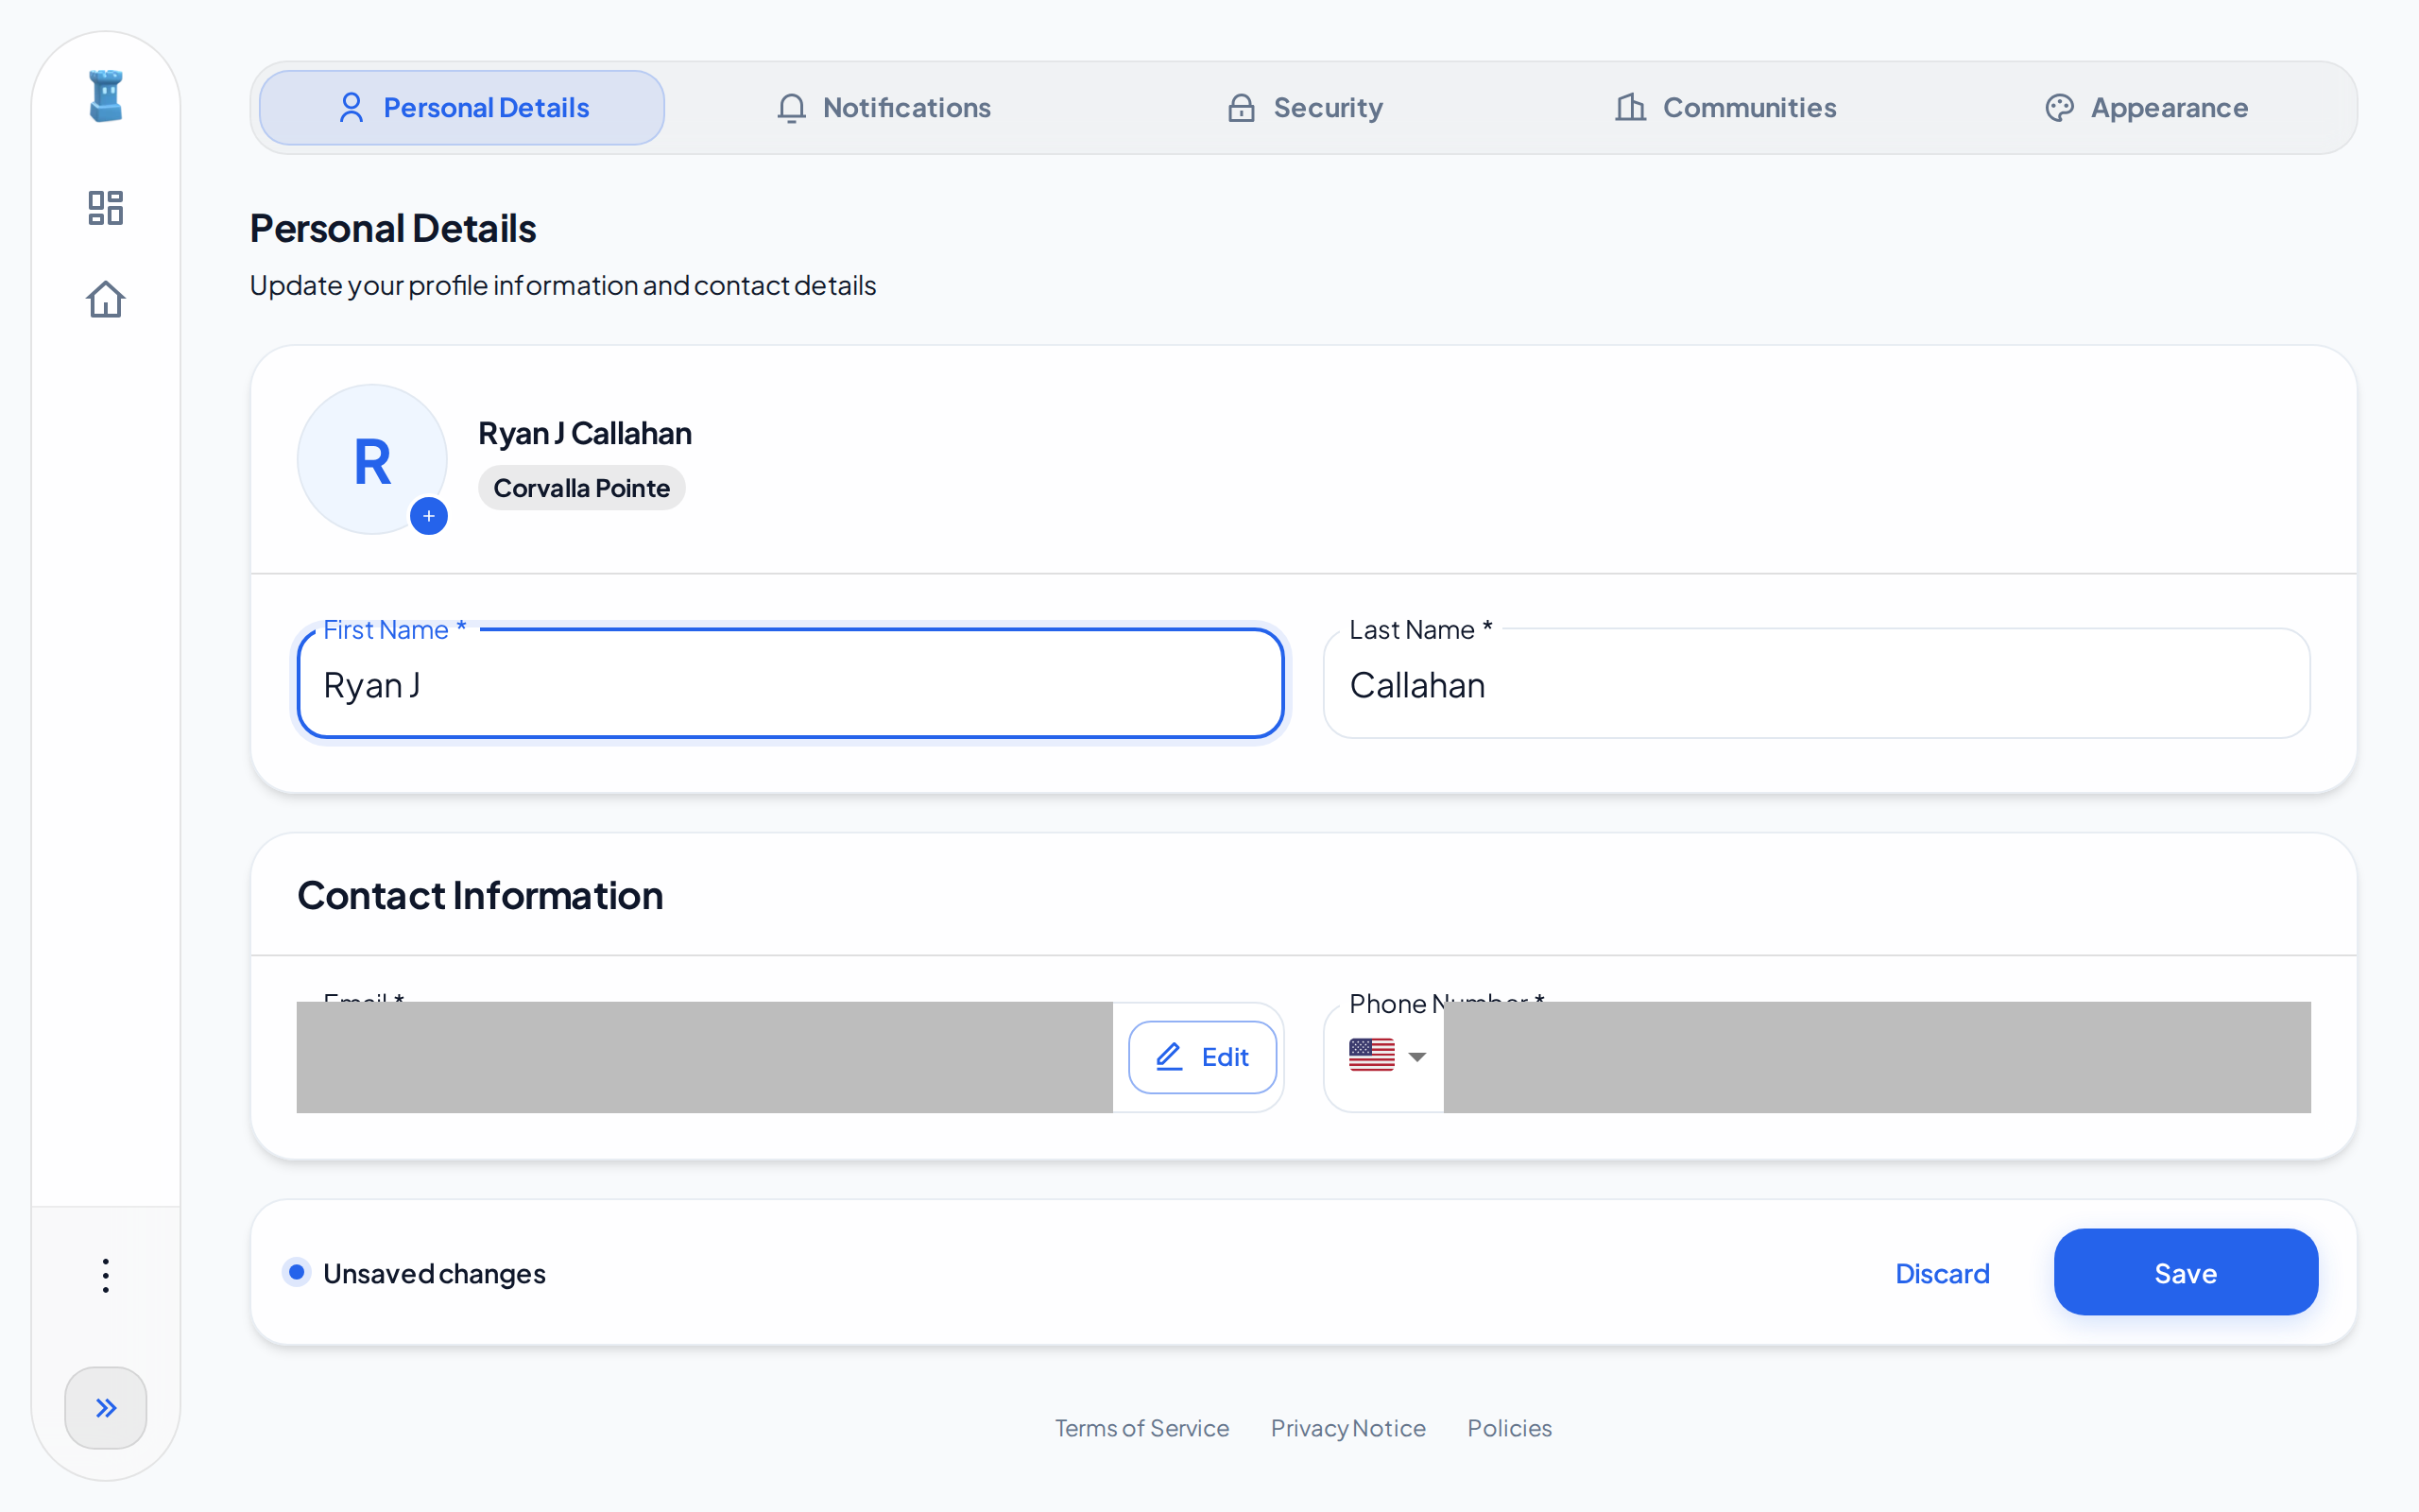Open the Appearance tab
The width and height of the screenshot is (2419, 1512).
[x=2146, y=107]
